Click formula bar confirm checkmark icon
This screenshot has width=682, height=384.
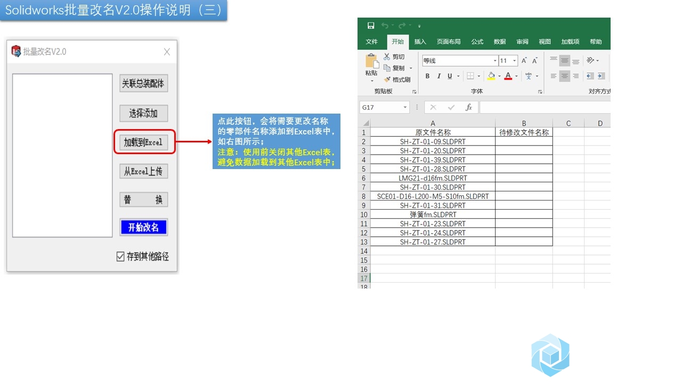(451, 107)
